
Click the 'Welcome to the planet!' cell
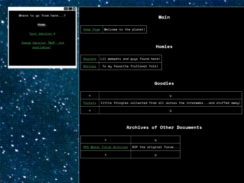pyautogui.click(x=125, y=29)
